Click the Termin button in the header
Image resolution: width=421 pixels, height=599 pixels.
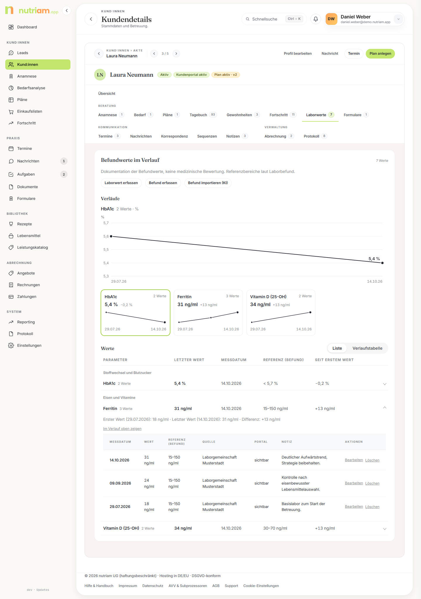pos(354,54)
